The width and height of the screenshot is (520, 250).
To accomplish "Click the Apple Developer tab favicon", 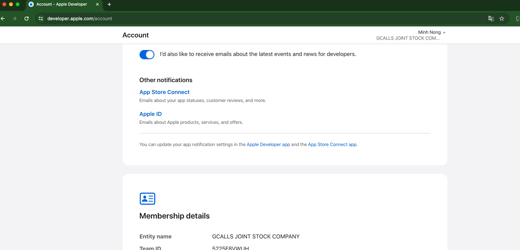I will 31,4.
